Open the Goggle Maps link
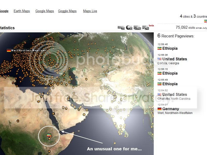 (x=67, y=11)
